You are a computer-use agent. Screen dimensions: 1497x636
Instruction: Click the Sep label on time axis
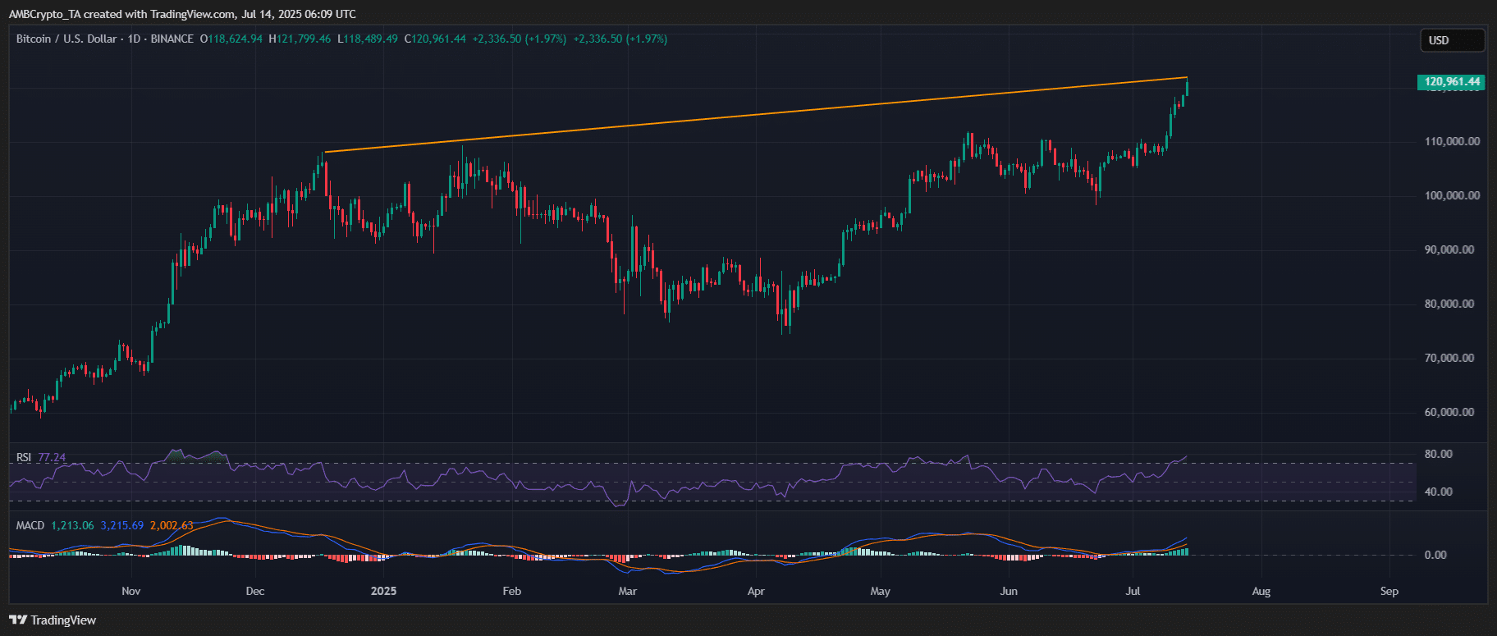1389,592
